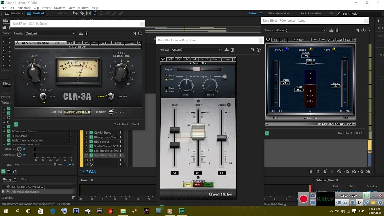Toggle power for Studio Channel SC-226 x64
This screenshot has width=384, height=216.
9,140
